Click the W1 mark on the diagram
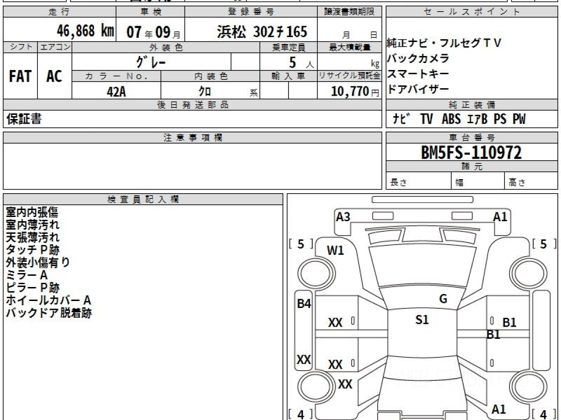561x420 pixels. click(x=335, y=251)
